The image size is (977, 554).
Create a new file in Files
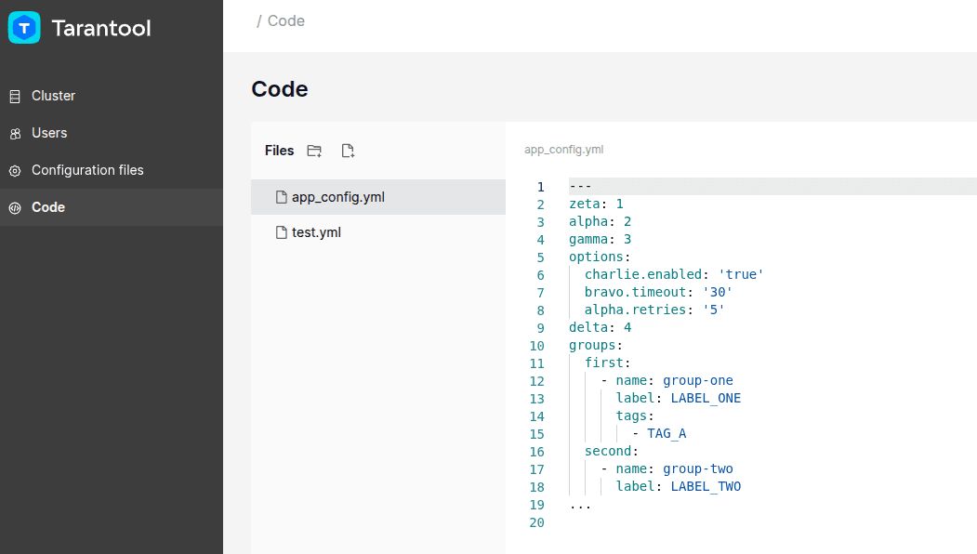click(348, 151)
